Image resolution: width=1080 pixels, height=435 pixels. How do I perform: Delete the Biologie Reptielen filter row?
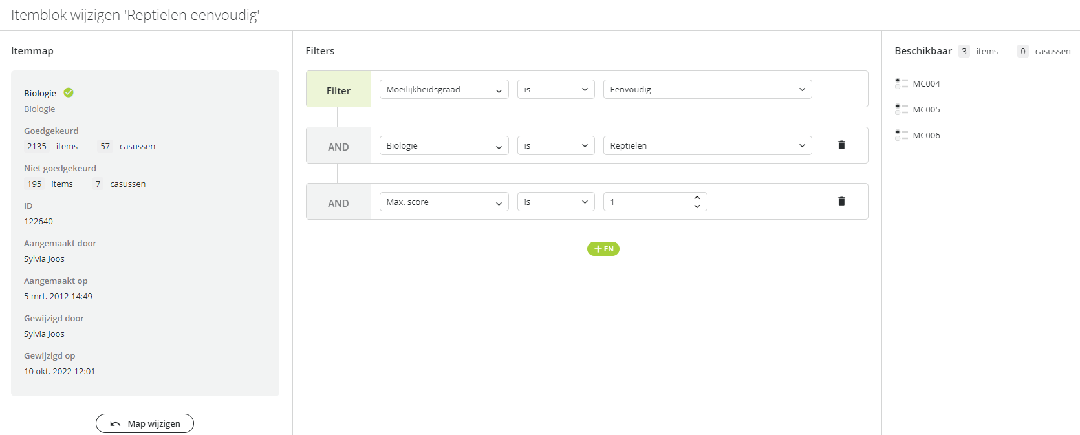(x=841, y=145)
